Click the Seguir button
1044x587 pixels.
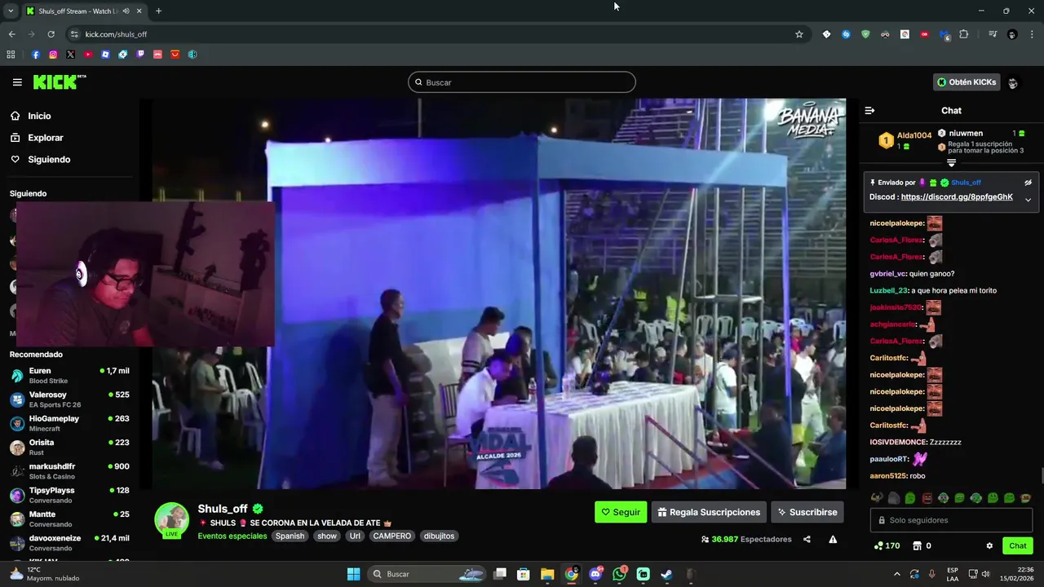(x=621, y=512)
